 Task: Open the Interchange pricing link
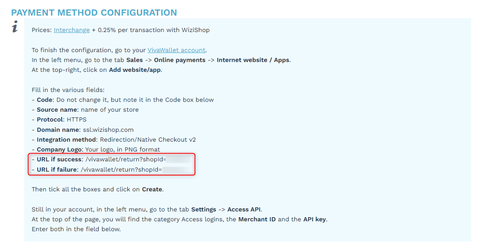pyautogui.click(x=71, y=30)
